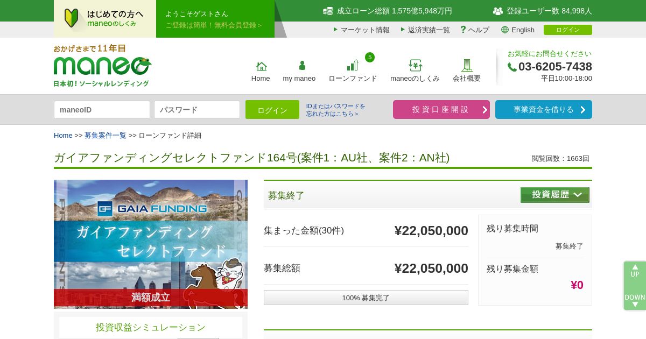This screenshot has width=646, height=339.
Task: Click the small green ログイン button in the top bar
Action: (x=568, y=30)
